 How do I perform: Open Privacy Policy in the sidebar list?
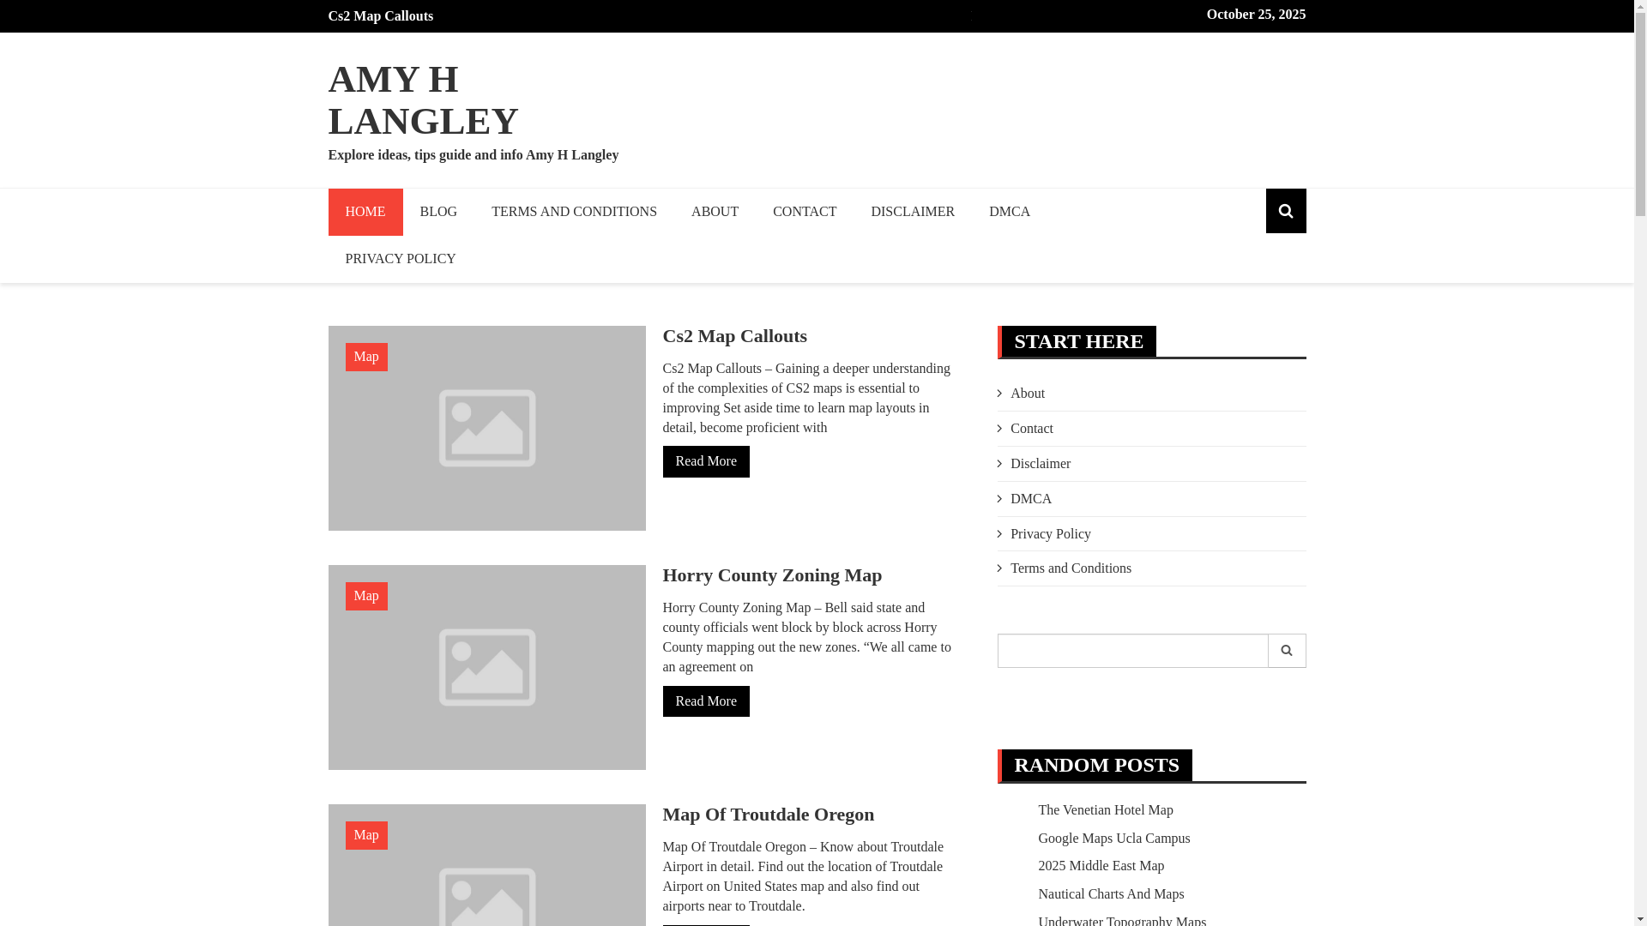pyautogui.click(x=1050, y=534)
